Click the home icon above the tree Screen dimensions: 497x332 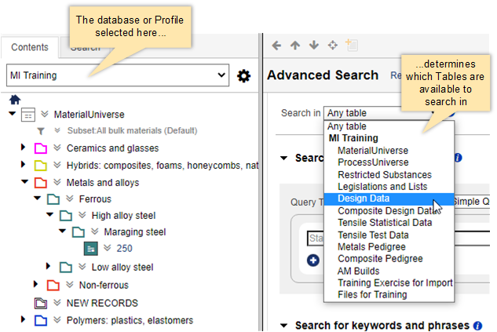(13, 100)
